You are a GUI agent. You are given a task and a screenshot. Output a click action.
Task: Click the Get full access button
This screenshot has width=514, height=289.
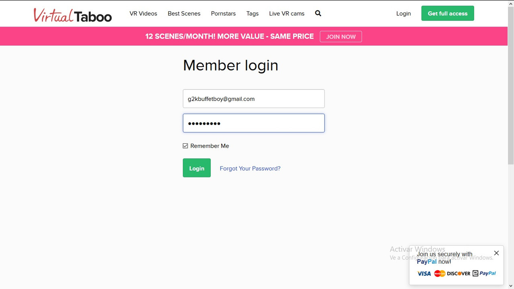click(x=448, y=13)
